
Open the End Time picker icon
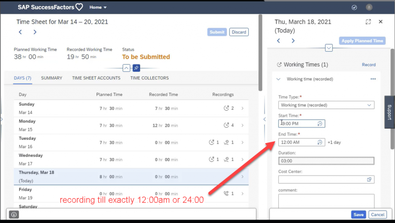click(320, 142)
